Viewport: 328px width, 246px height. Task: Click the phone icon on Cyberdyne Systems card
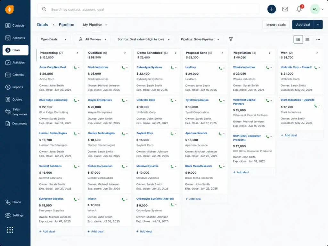click(x=172, y=68)
